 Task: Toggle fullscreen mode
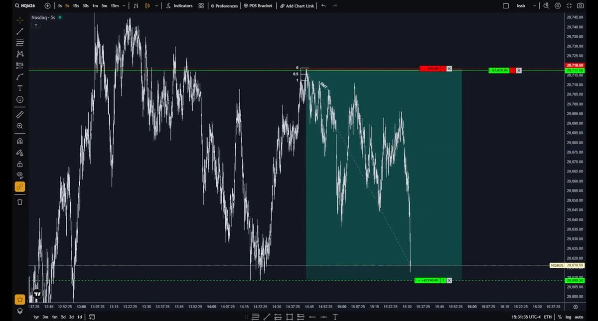click(x=569, y=6)
